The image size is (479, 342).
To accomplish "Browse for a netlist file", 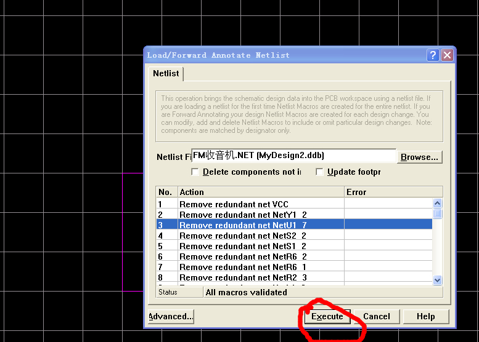I will pos(419,157).
